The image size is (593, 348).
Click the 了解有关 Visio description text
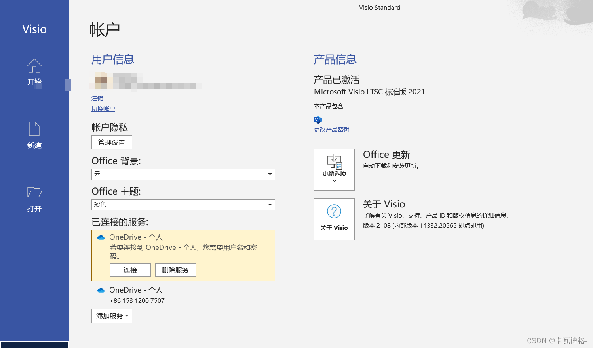[437, 216]
